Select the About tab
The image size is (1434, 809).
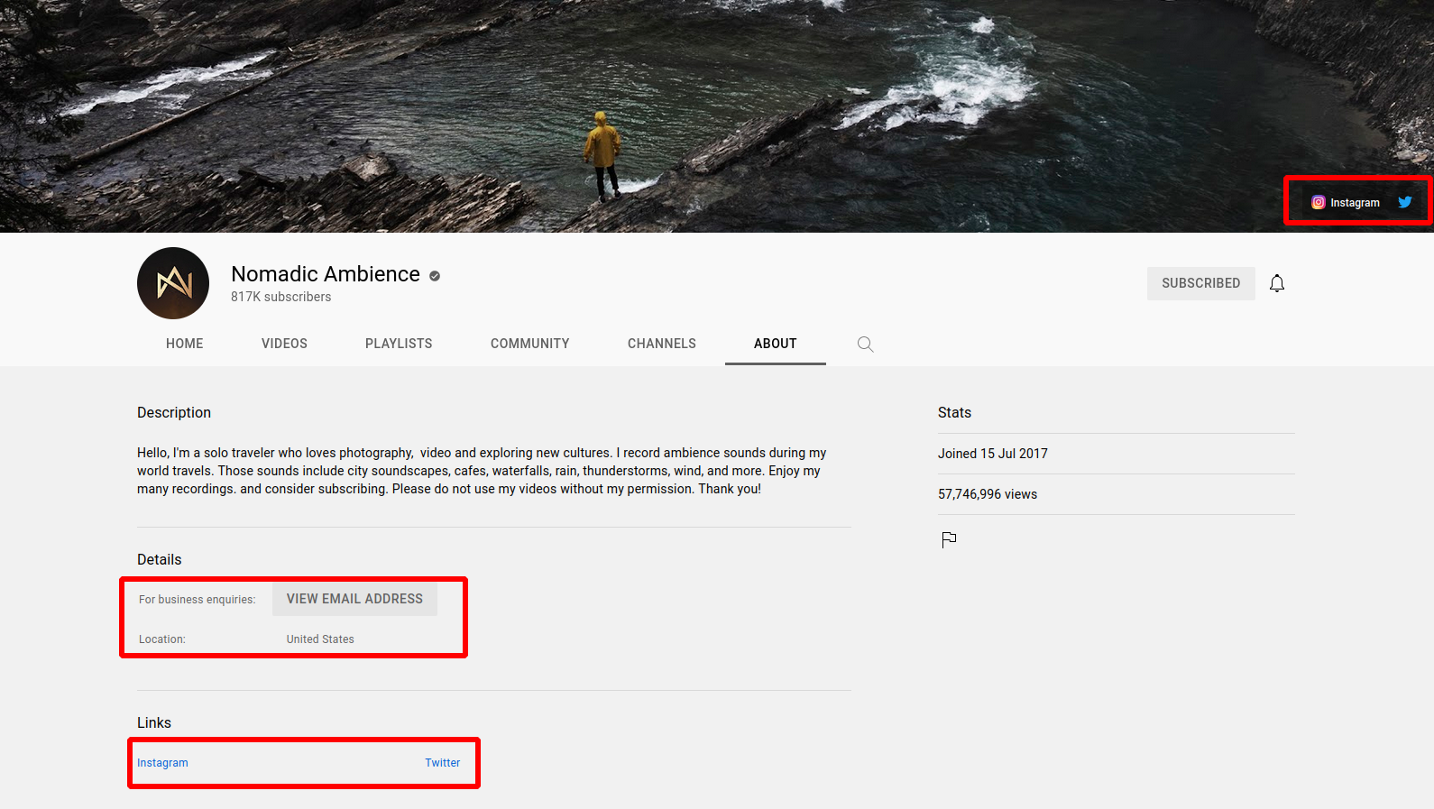(x=776, y=344)
